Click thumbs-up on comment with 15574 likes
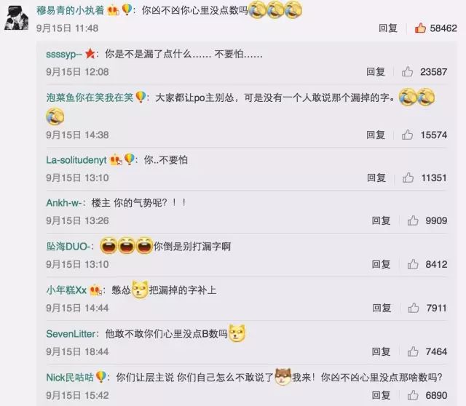 click(x=407, y=135)
